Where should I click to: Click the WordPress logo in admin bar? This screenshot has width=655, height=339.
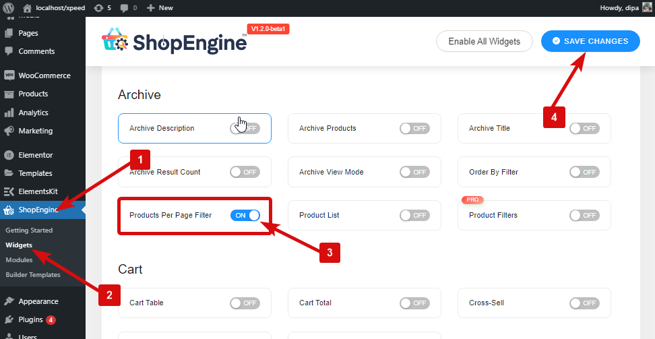8,7
